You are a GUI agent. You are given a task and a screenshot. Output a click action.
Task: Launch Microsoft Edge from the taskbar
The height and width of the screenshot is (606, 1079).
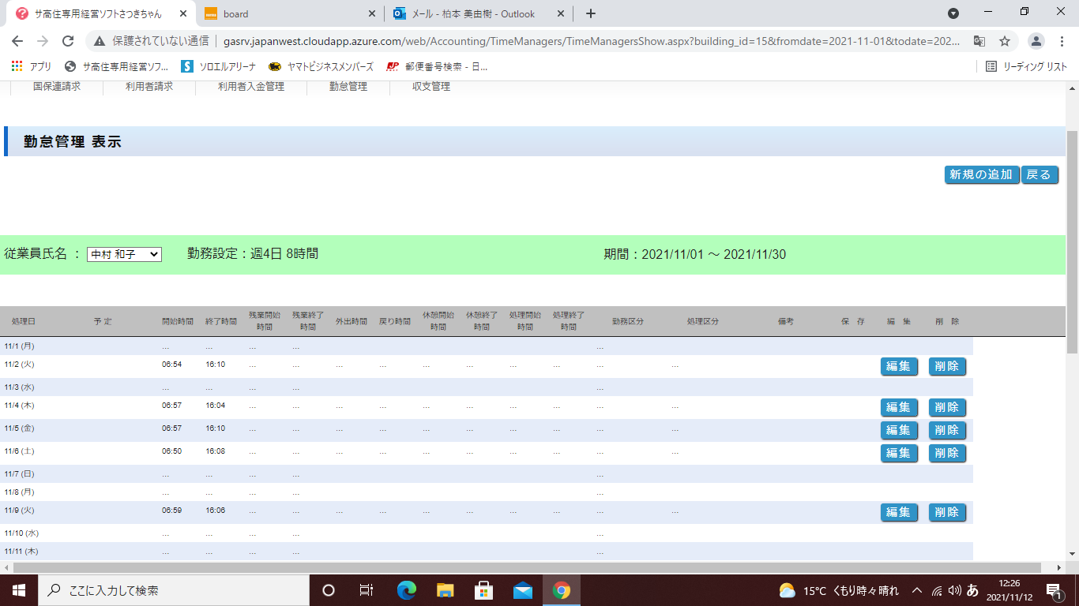[x=407, y=590]
